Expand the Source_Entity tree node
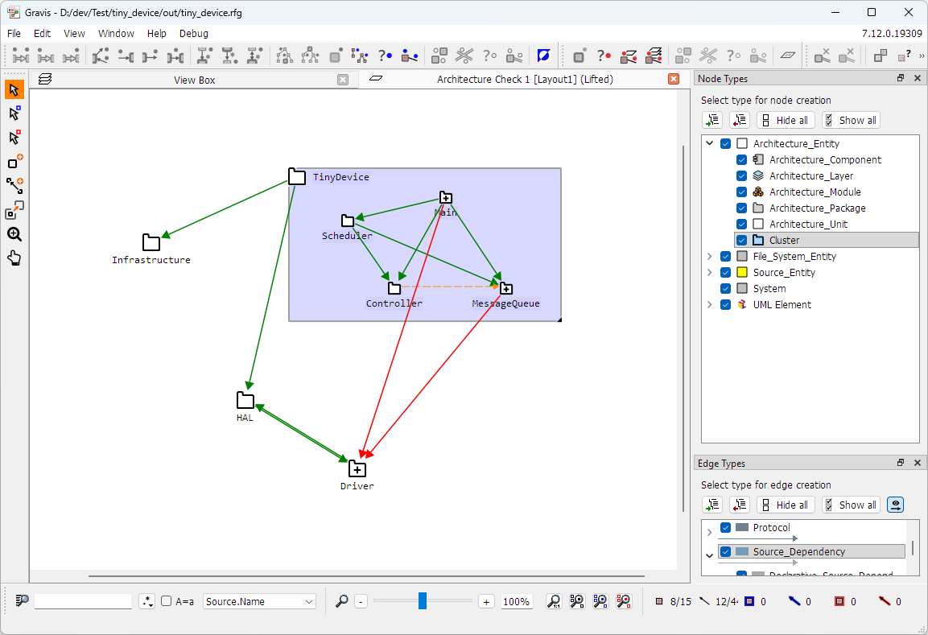928x635 pixels. [710, 272]
